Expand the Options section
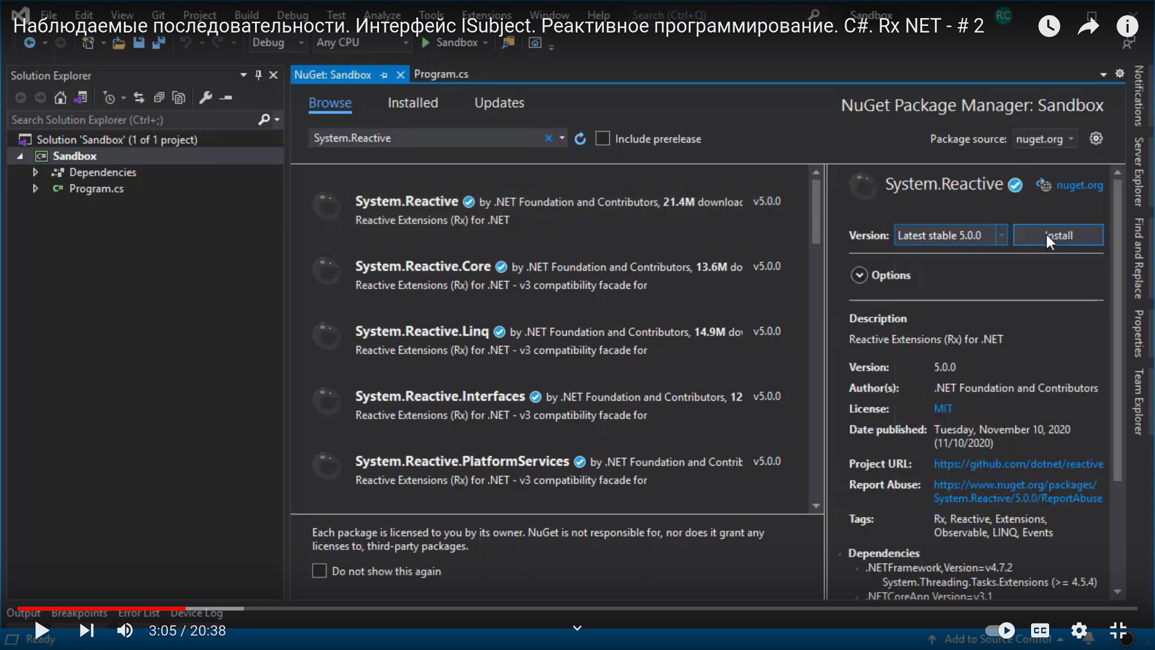 coord(859,275)
